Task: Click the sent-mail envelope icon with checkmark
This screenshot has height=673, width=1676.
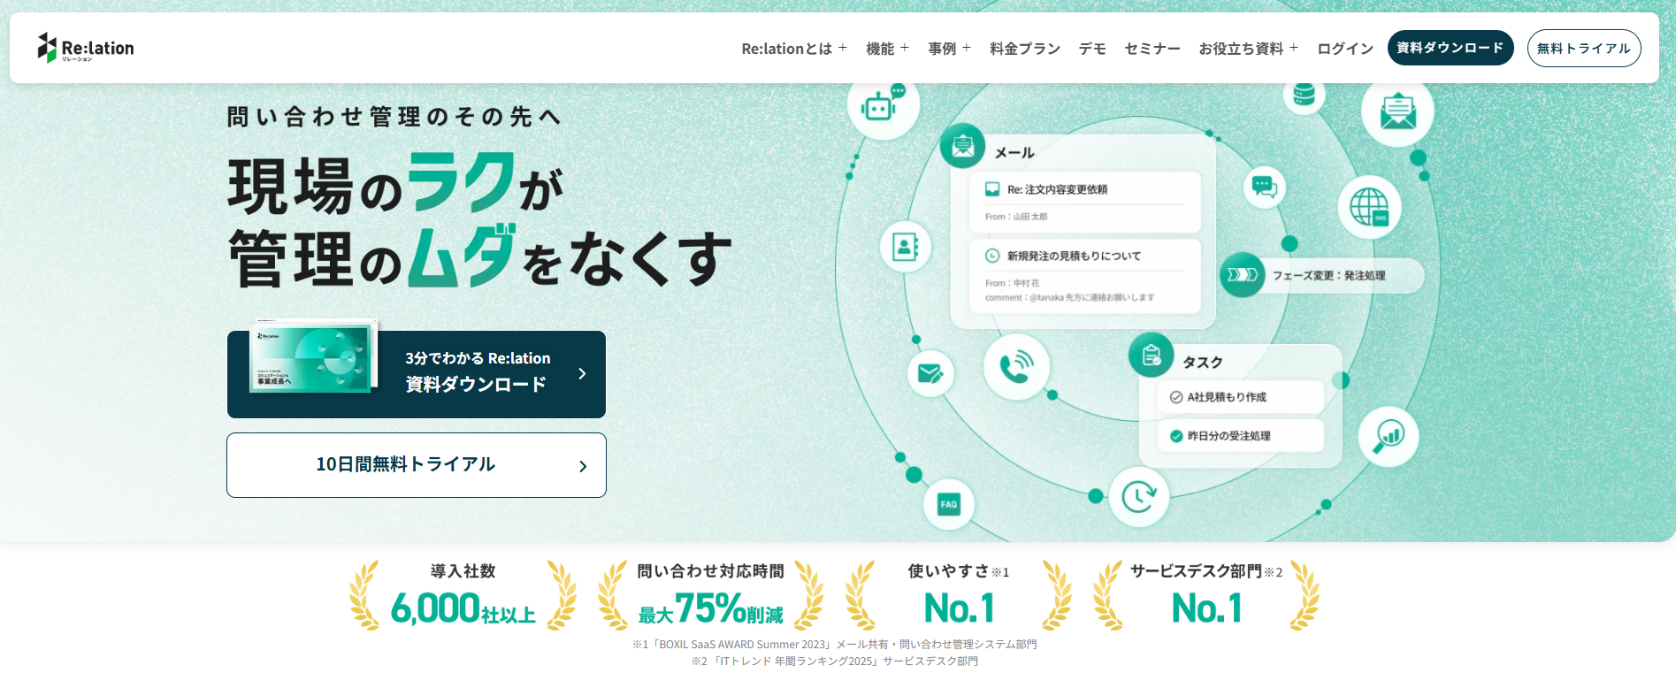Action: pyautogui.click(x=930, y=374)
